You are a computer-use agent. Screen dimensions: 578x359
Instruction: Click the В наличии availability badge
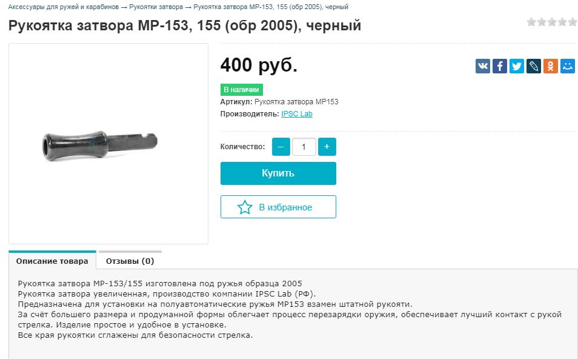[x=241, y=89]
